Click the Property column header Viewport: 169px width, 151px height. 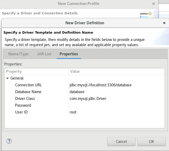pyautogui.click(x=37, y=71)
